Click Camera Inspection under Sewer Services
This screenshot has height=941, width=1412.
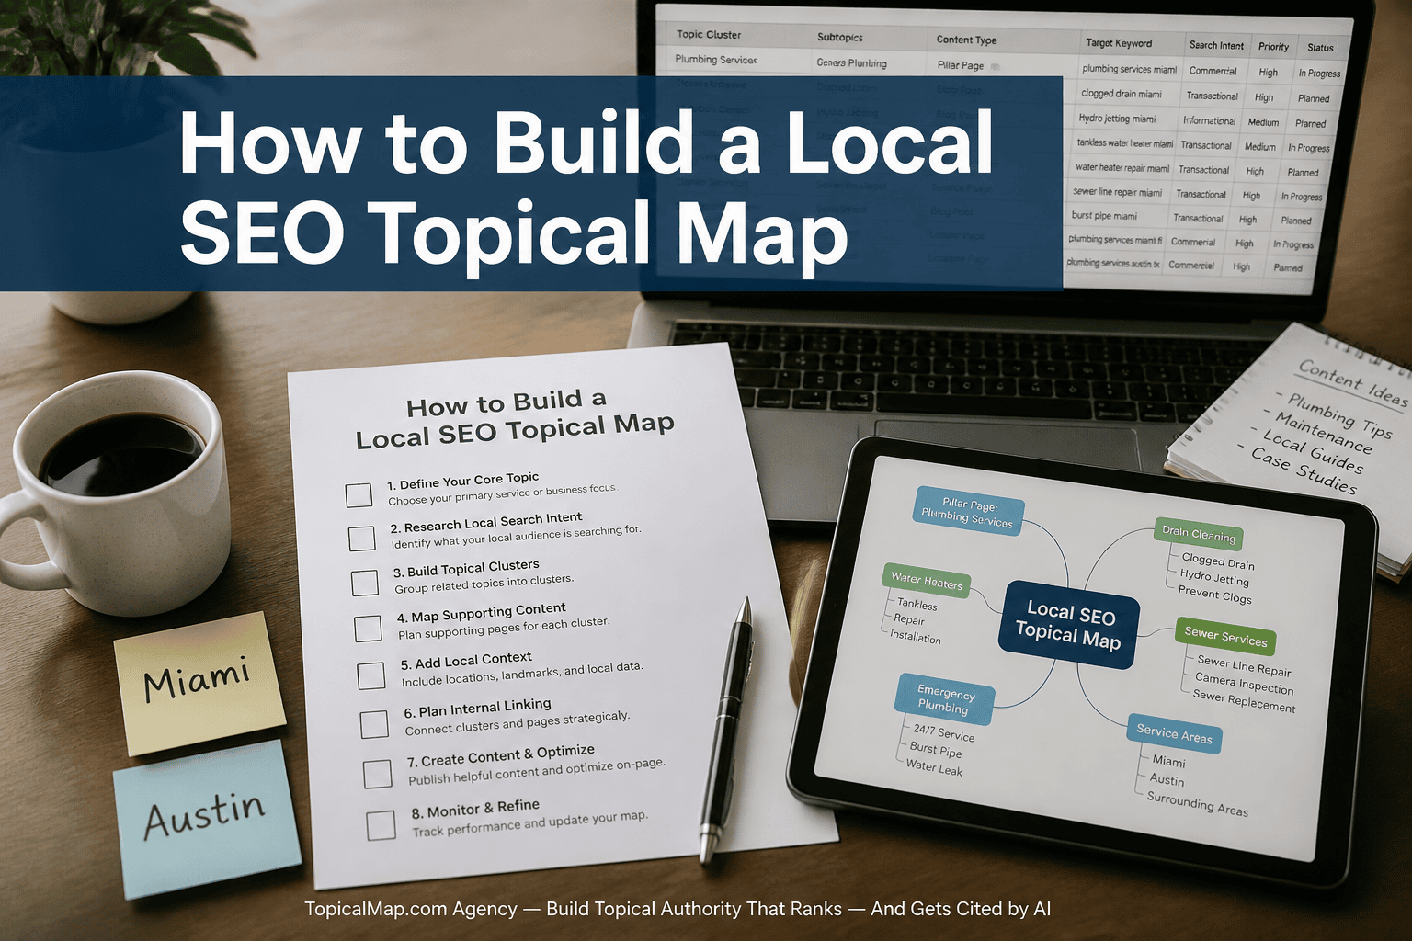click(x=1244, y=685)
